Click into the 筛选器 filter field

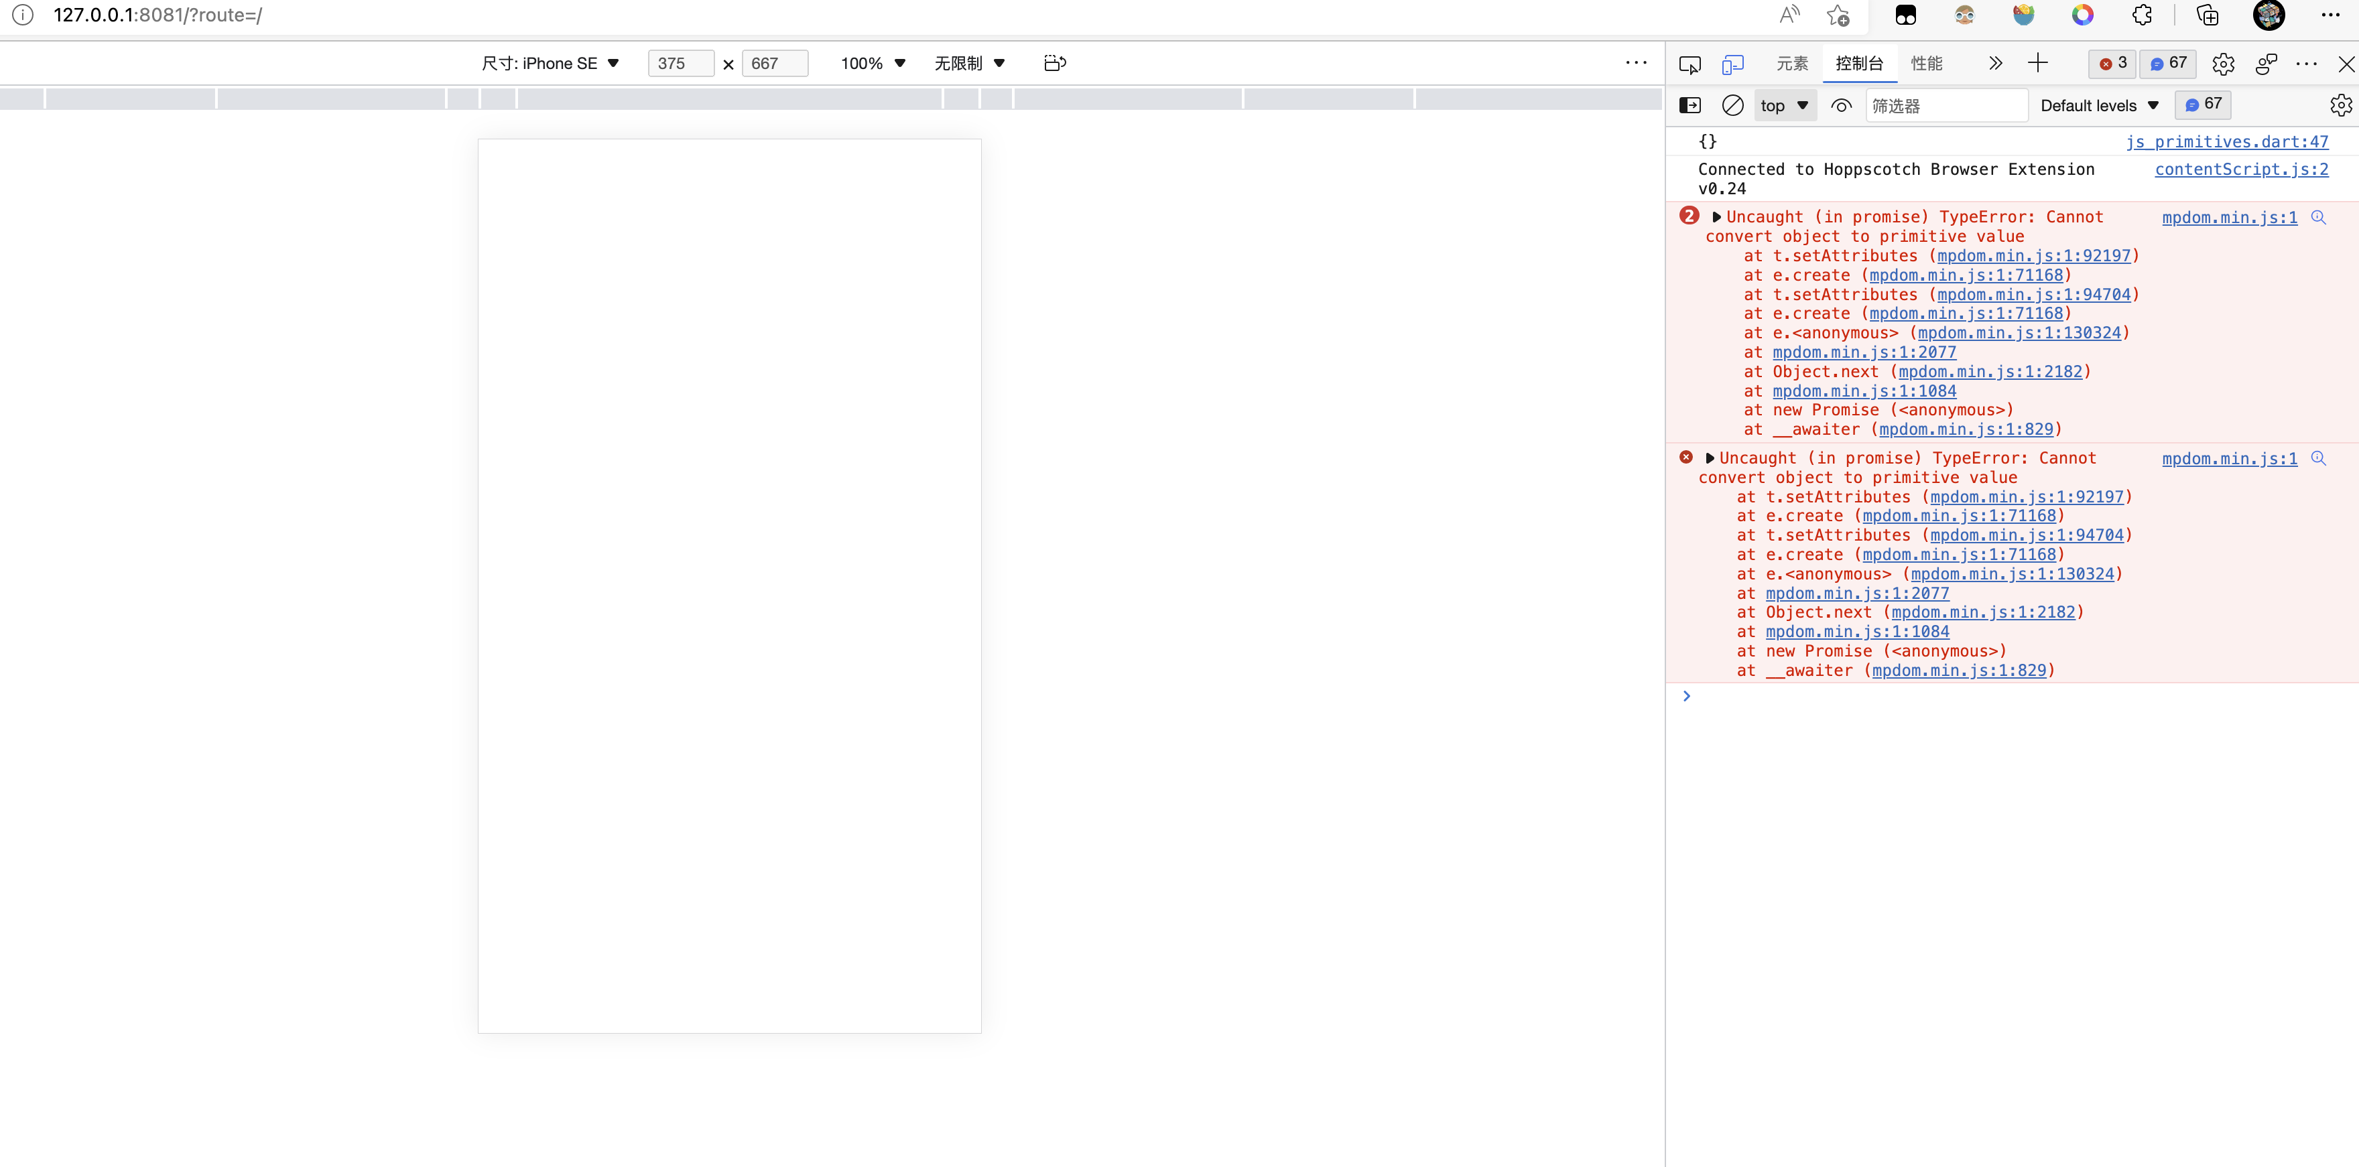pyautogui.click(x=1947, y=105)
